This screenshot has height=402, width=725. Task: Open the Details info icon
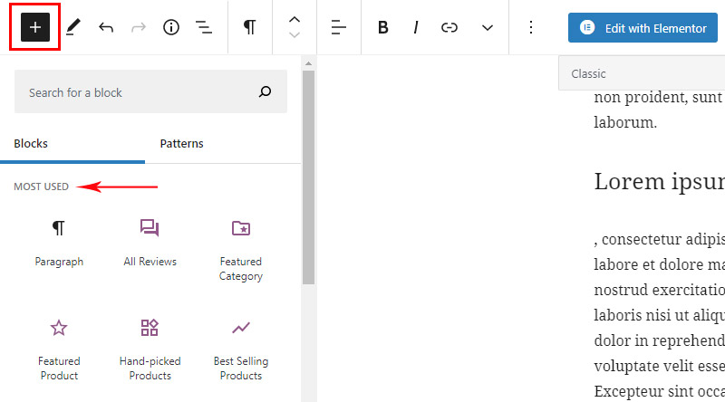point(171,27)
